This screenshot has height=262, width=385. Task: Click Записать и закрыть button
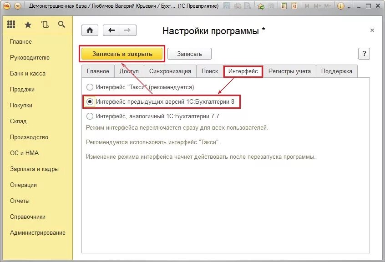tap(122, 54)
